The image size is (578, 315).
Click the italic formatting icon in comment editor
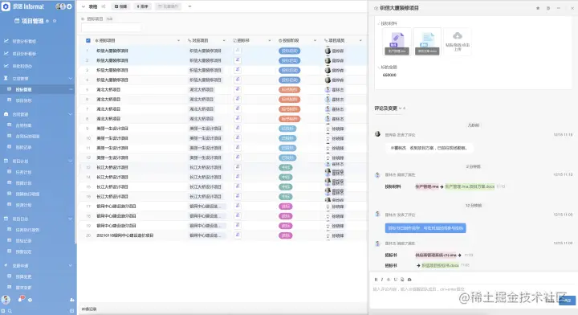tap(382, 280)
